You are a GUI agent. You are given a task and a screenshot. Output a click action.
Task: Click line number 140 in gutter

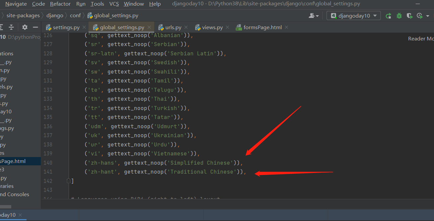pos(48,163)
